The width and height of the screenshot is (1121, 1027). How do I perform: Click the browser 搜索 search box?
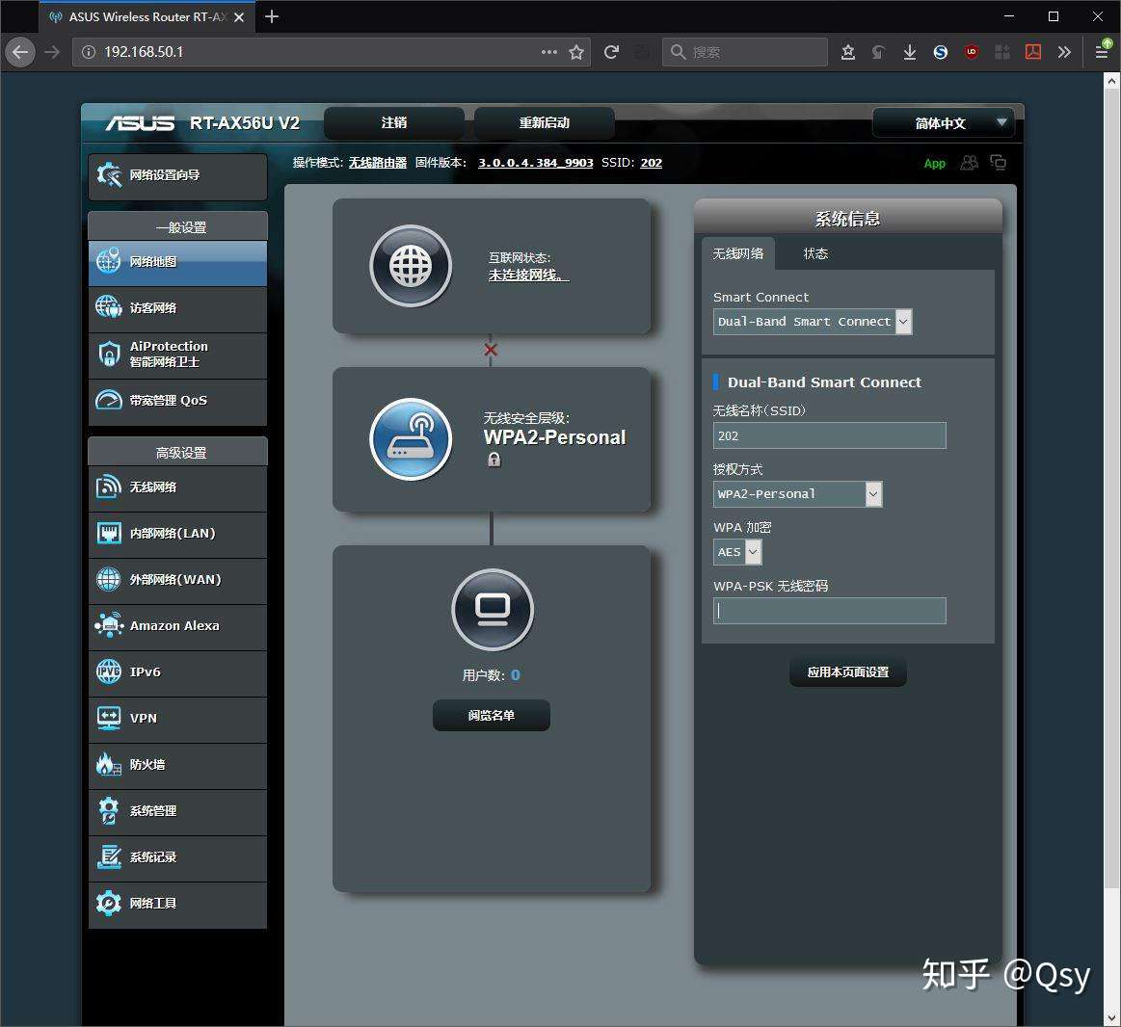745,52
